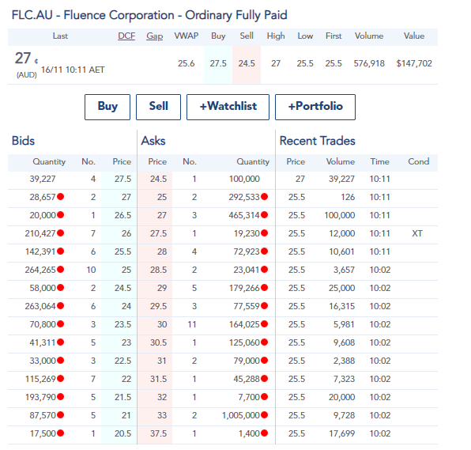Select the top bid price 27.5 in Bids
This screenshot has height=450, width=471.
(x=122, y=179)
